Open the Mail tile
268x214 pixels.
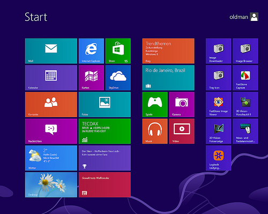[x=51, y=51]
